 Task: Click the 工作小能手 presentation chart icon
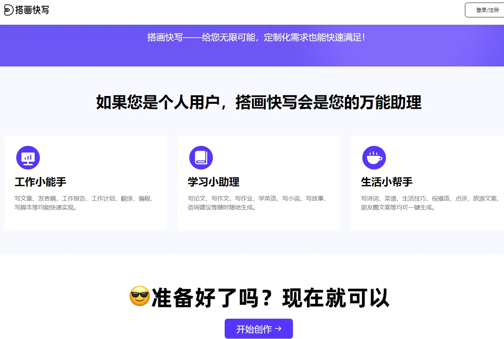click(28, 158)
